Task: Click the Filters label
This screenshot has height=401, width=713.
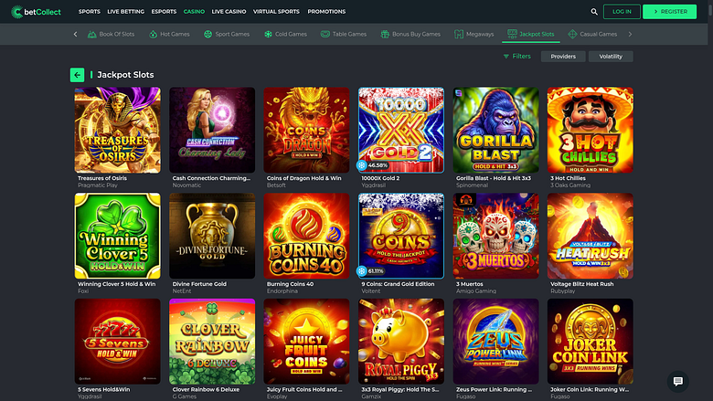Action: (x=521, y=57)
